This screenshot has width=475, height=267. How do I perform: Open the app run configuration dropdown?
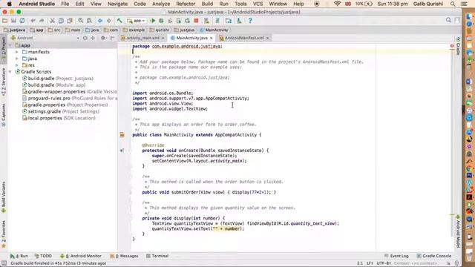[136, 21]
